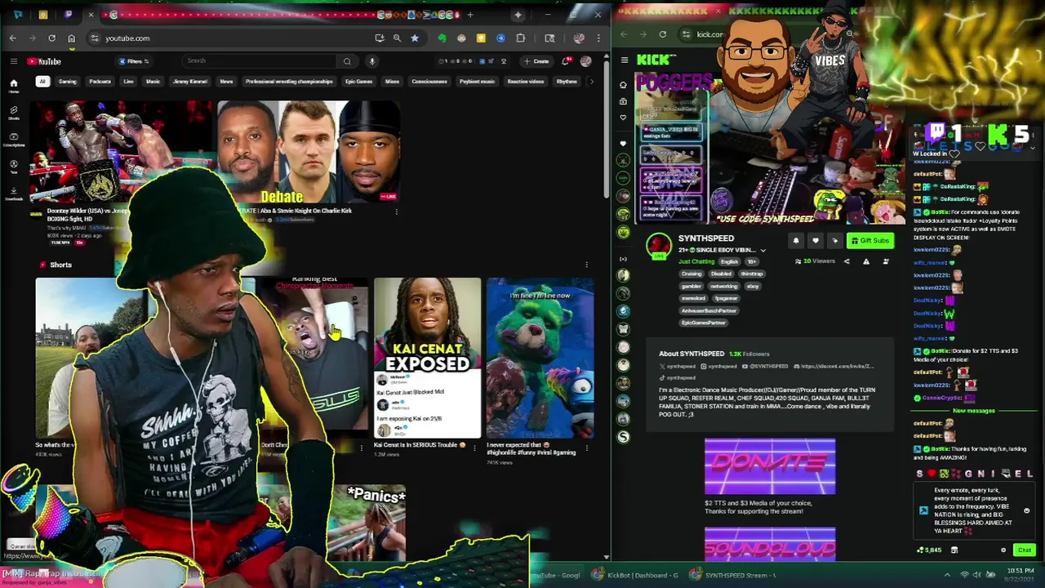Open the Just Chatting category link

[x=696, y=261]
